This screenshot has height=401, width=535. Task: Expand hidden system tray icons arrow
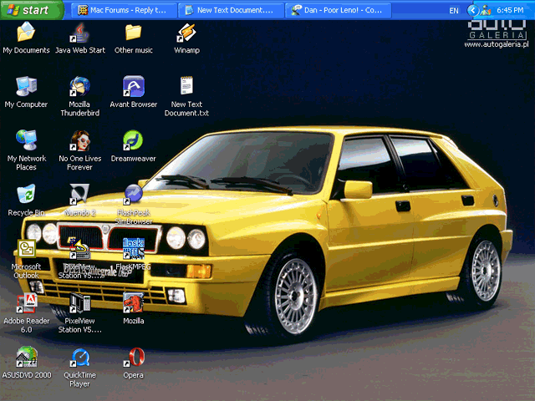[472, 10]
